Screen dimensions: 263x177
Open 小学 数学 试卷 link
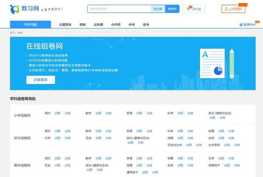[x=108, y=113]
